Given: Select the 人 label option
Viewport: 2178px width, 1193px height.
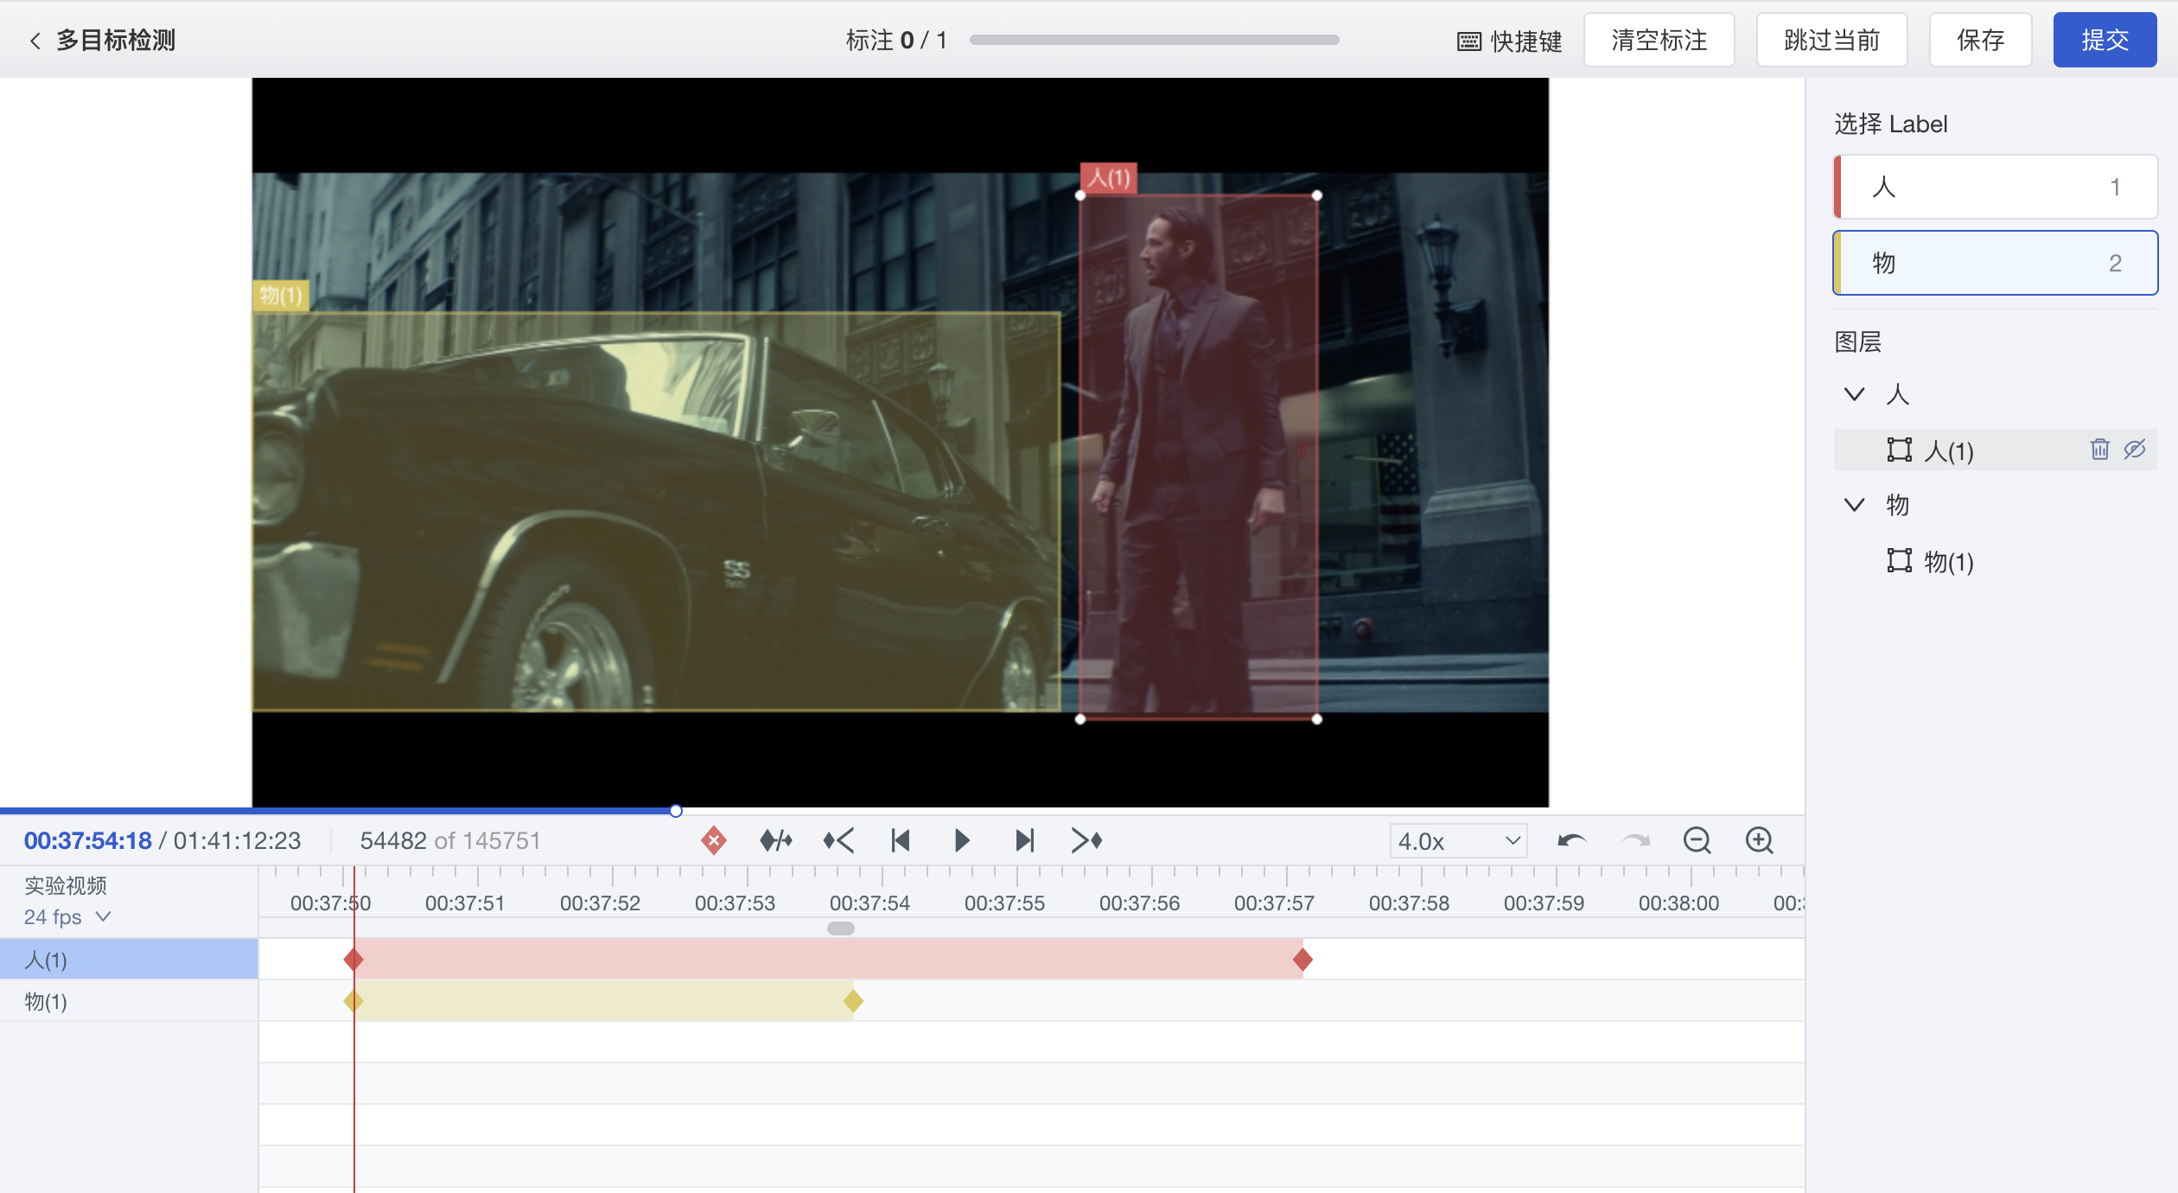Looking at the screenshot, I should [1995, 187].
